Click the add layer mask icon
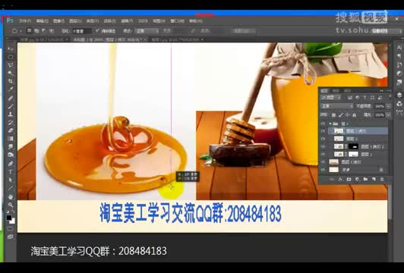The image size is (404, 273). pos(349,179)
